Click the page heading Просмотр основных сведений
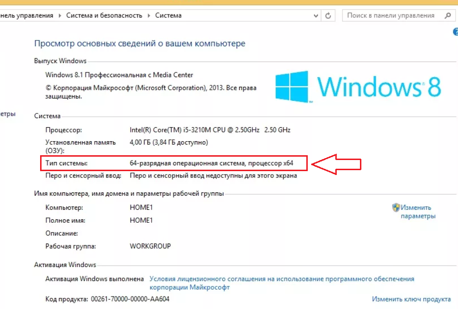The height and width of the screenshot is (309, 458). point(140,43)
